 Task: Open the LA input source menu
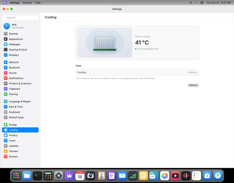tap(190, 3)
